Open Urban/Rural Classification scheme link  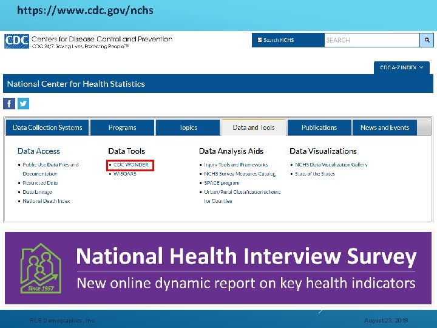coord(242,196)
